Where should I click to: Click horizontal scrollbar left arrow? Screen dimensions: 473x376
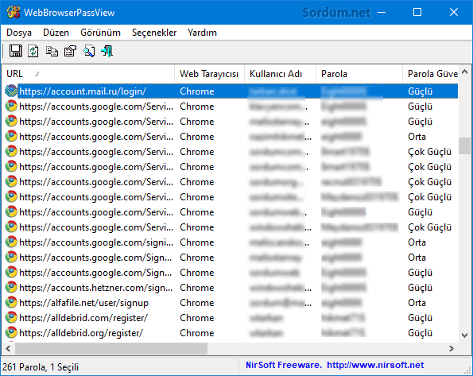pos(8,348)
